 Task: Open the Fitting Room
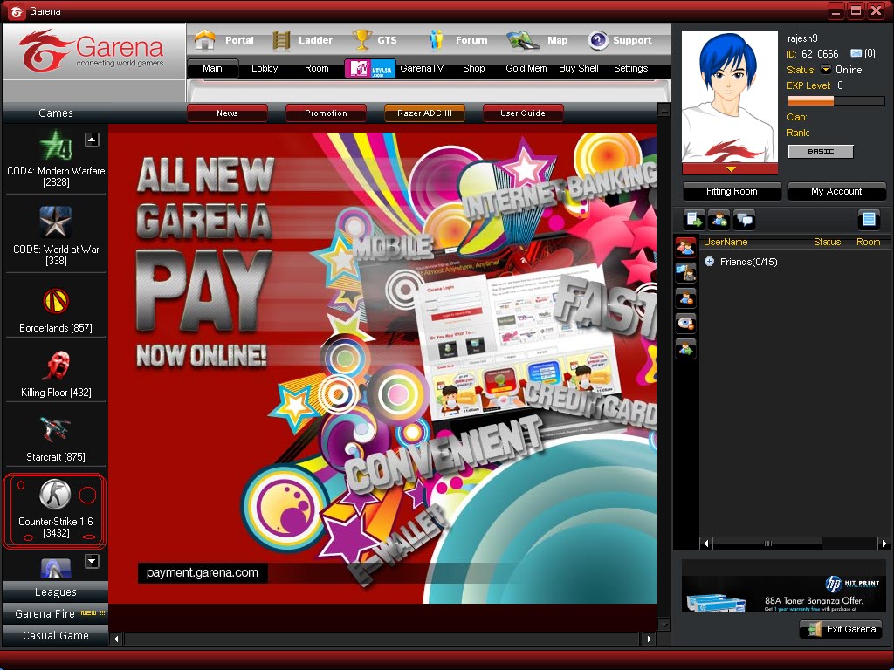pyautogui.click(x=732, y=191)
